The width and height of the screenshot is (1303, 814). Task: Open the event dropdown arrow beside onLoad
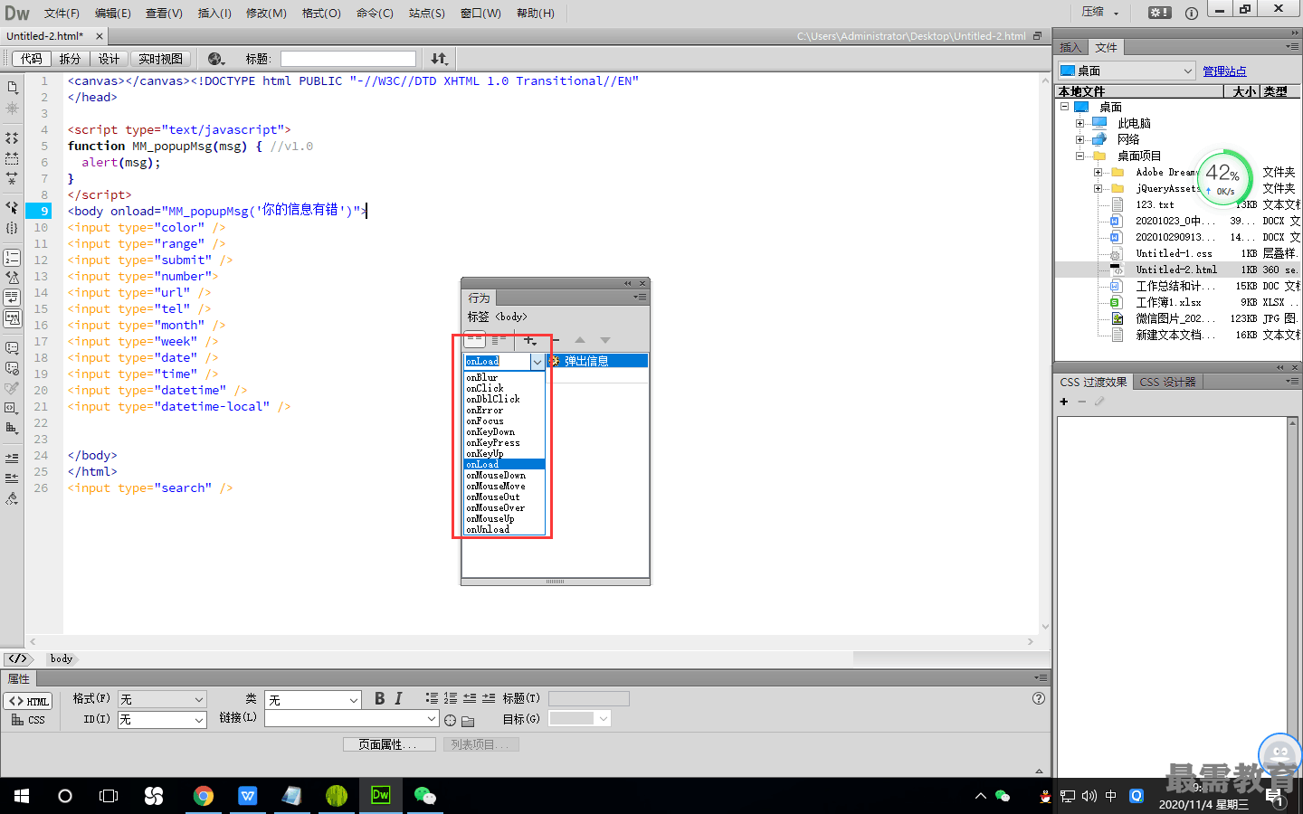point(537,361)
